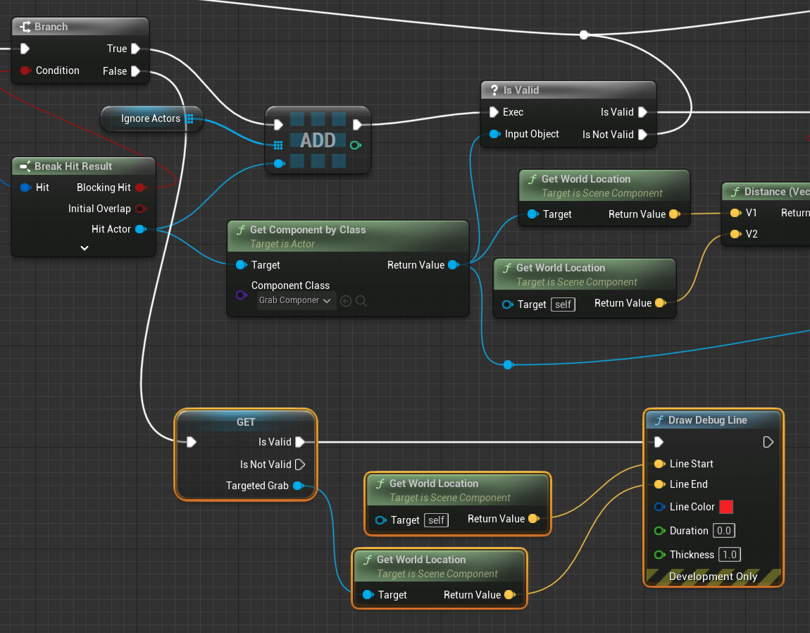Click the Is Not Valid pin on GET node

coord(300,465)
